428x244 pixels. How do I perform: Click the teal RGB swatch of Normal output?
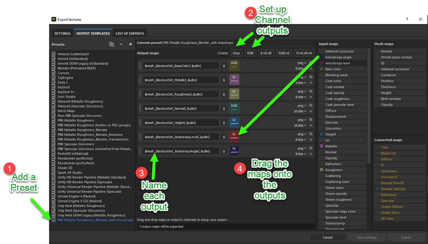(x=234, y=108)
